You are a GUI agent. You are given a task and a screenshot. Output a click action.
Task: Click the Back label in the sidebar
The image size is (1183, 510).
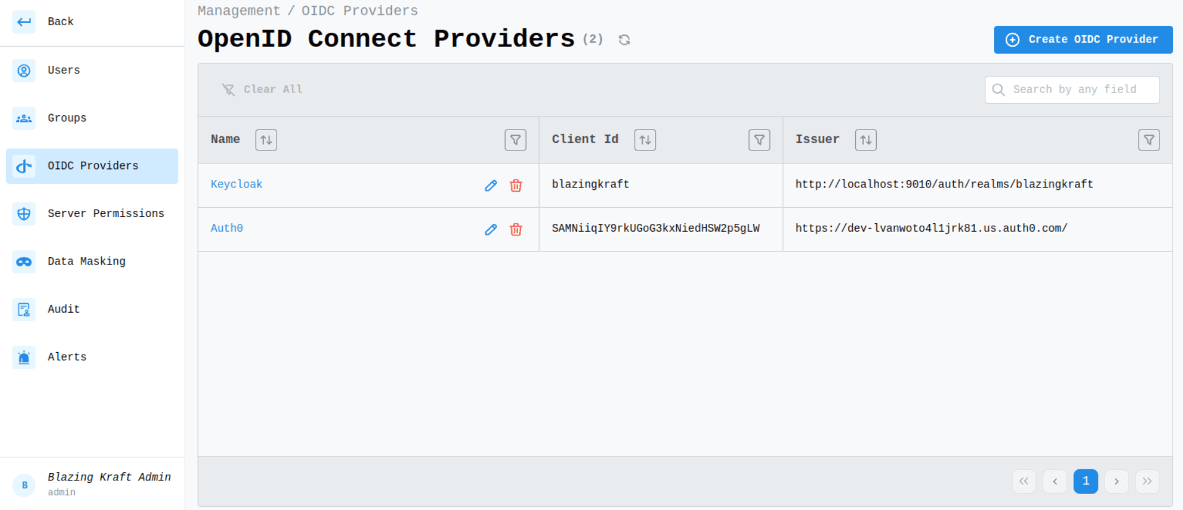(x=61, y=22)
